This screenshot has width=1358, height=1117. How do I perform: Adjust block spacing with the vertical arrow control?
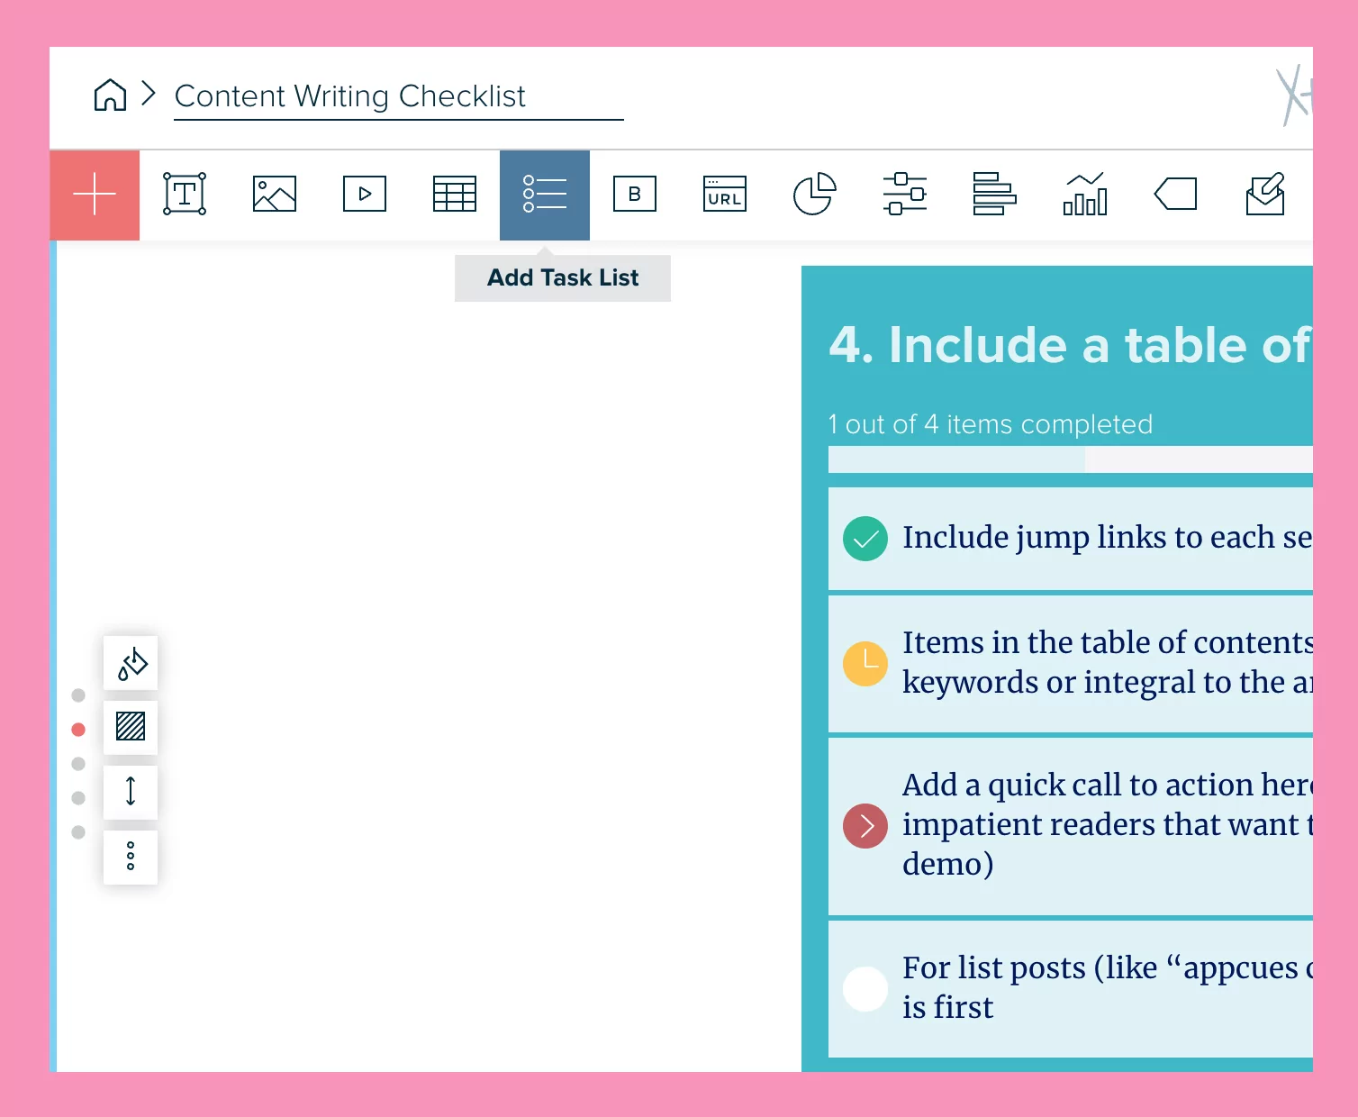point(130,792)
